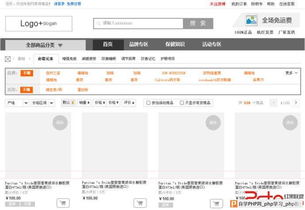This screenshot has width=305, height=210.
Task: Switch to the 增强免疫 tab
Action: click(69, 59)
